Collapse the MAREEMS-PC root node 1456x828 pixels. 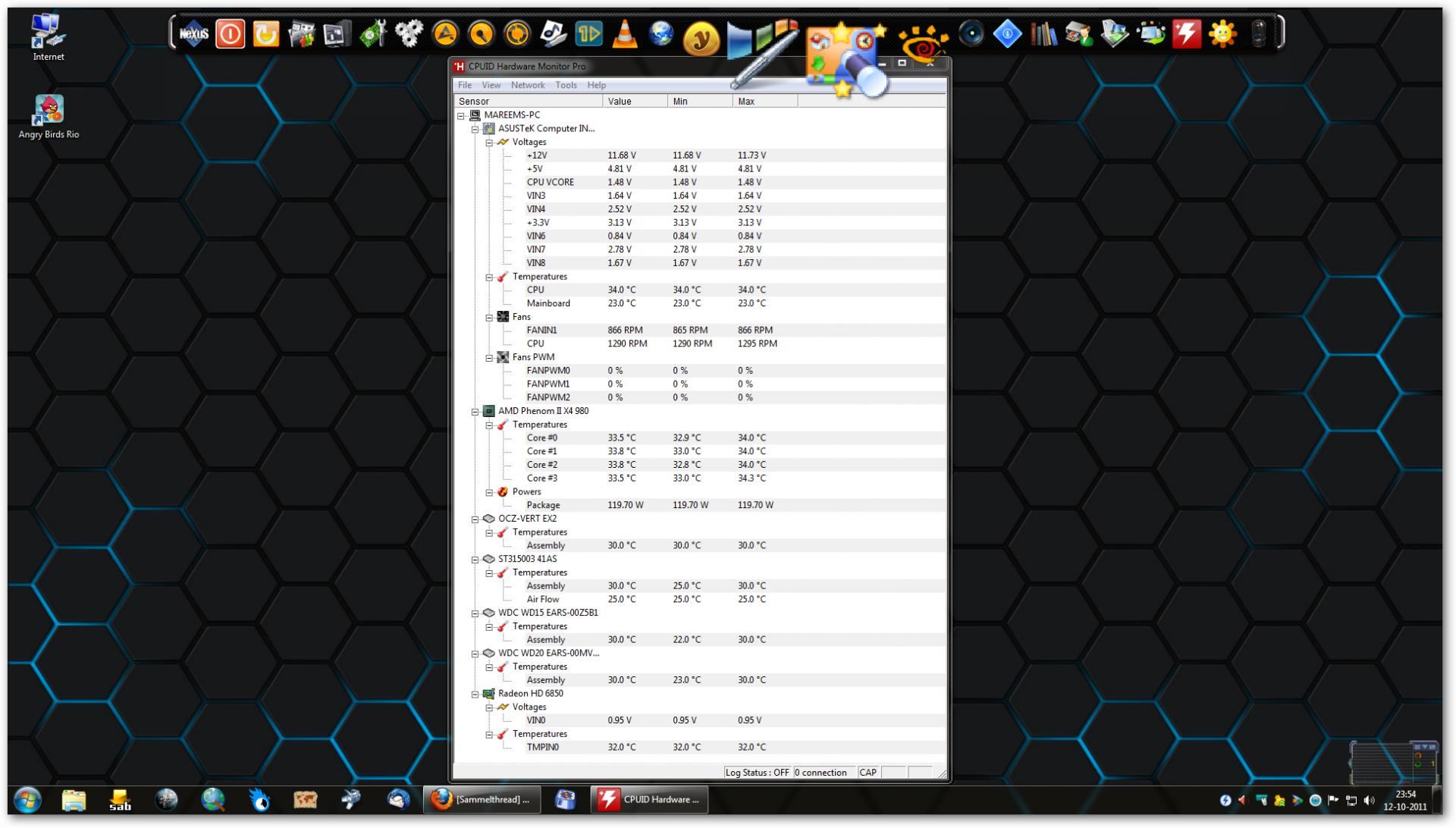click(x=461, y=115)
